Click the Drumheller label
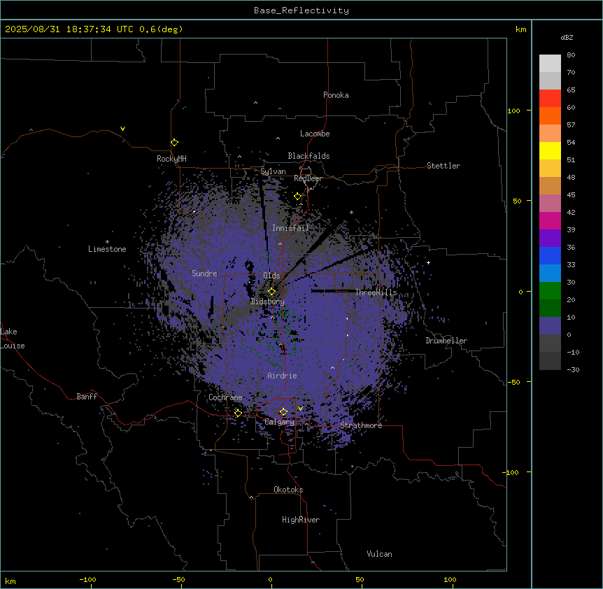This screenshot has height=589, width=603. point(446,341)
